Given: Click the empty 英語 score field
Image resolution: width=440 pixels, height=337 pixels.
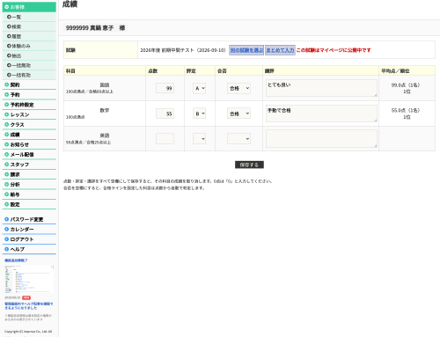Looking at the screenshot, I should (165, 139).
